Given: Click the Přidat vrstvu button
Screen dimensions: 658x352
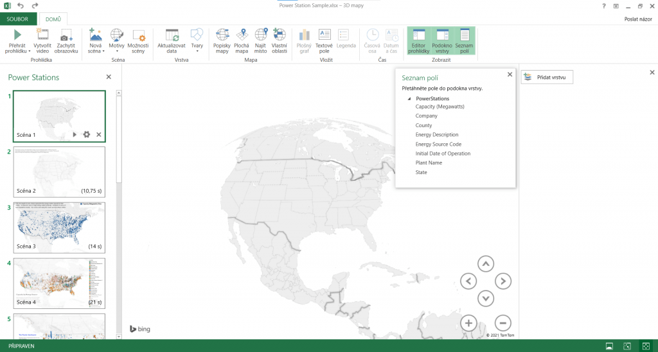Looking at the screenshot, I should (547, 77).
